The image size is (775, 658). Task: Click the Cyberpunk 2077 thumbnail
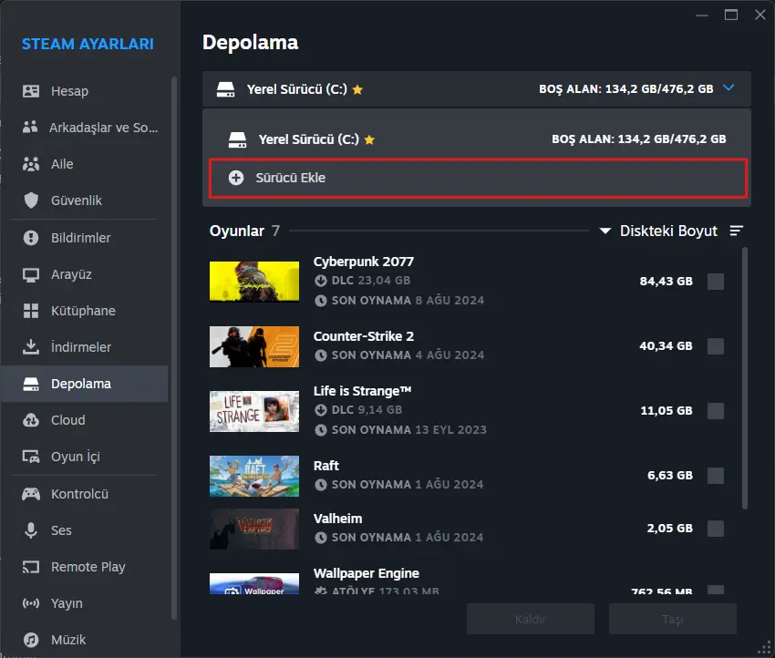click(x=254, y=281)
